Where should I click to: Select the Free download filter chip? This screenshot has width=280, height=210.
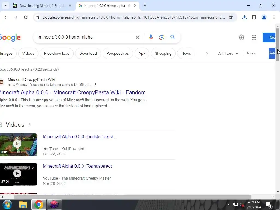click(x=57, y=53)
